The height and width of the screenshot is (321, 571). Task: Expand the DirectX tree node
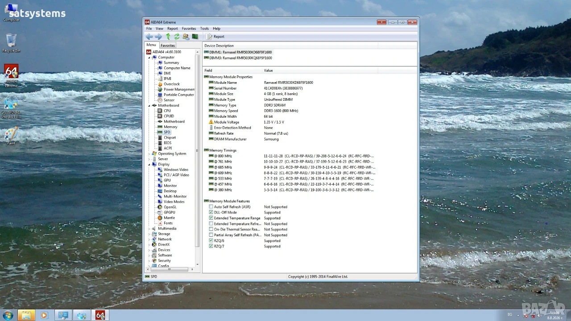149,245
